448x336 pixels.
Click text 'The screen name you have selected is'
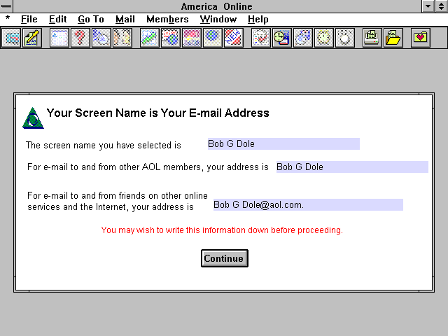point(104,145)
